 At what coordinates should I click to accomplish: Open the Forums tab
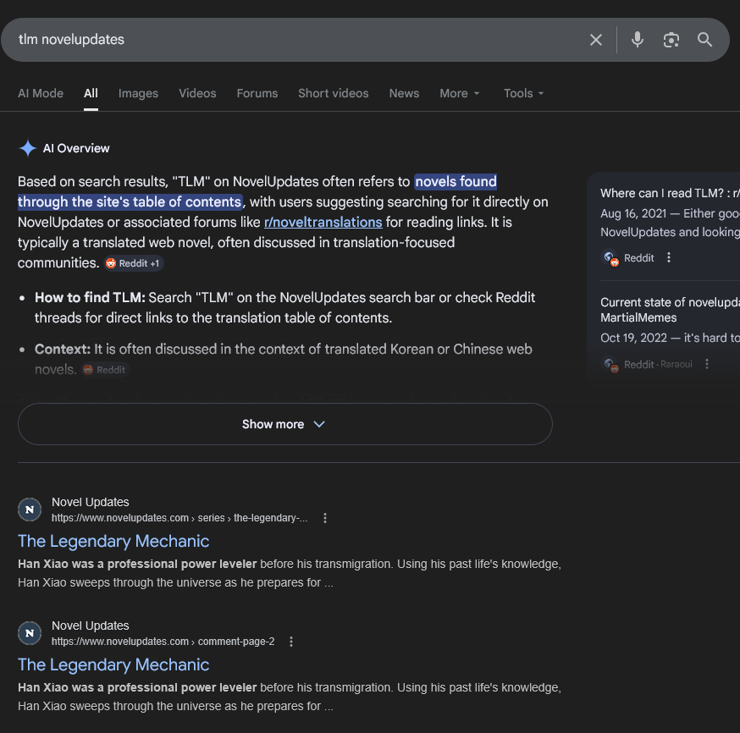(257, 93)
